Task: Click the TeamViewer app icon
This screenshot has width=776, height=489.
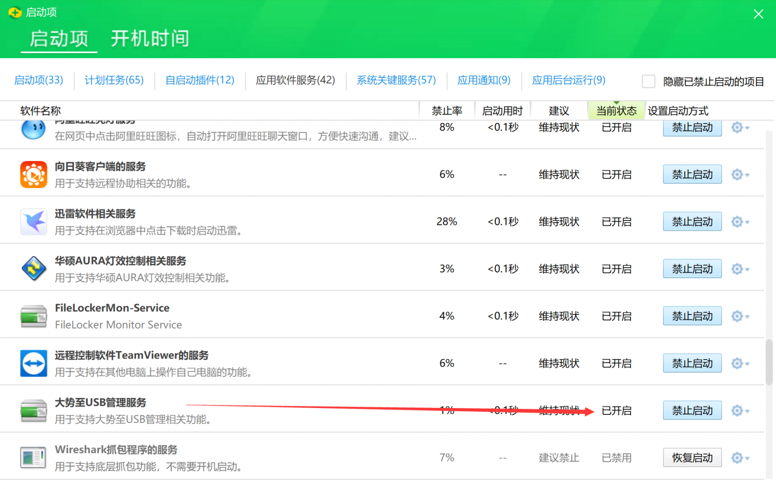Action: (x=33, y=363)
